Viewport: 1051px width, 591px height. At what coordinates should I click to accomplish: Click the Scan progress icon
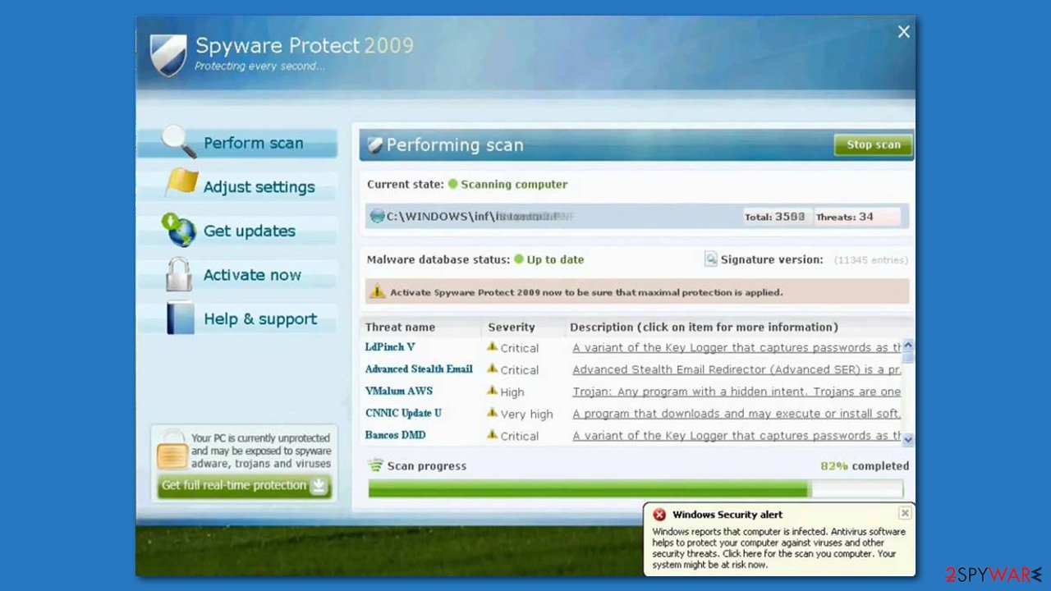376,465
